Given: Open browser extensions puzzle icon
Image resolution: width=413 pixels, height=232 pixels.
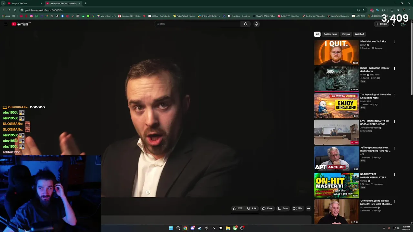Looking at the screenshot, I should coord(383,10).
